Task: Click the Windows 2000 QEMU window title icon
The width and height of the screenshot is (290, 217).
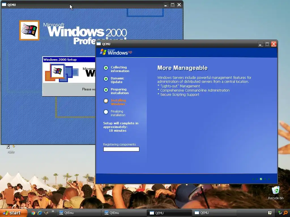Action: point(4,5)
